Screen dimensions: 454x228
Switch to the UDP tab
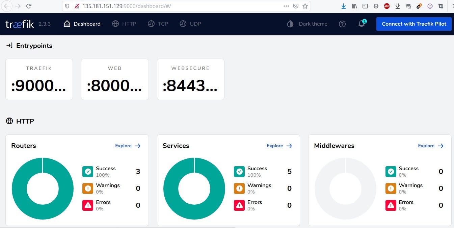[190, 24]
